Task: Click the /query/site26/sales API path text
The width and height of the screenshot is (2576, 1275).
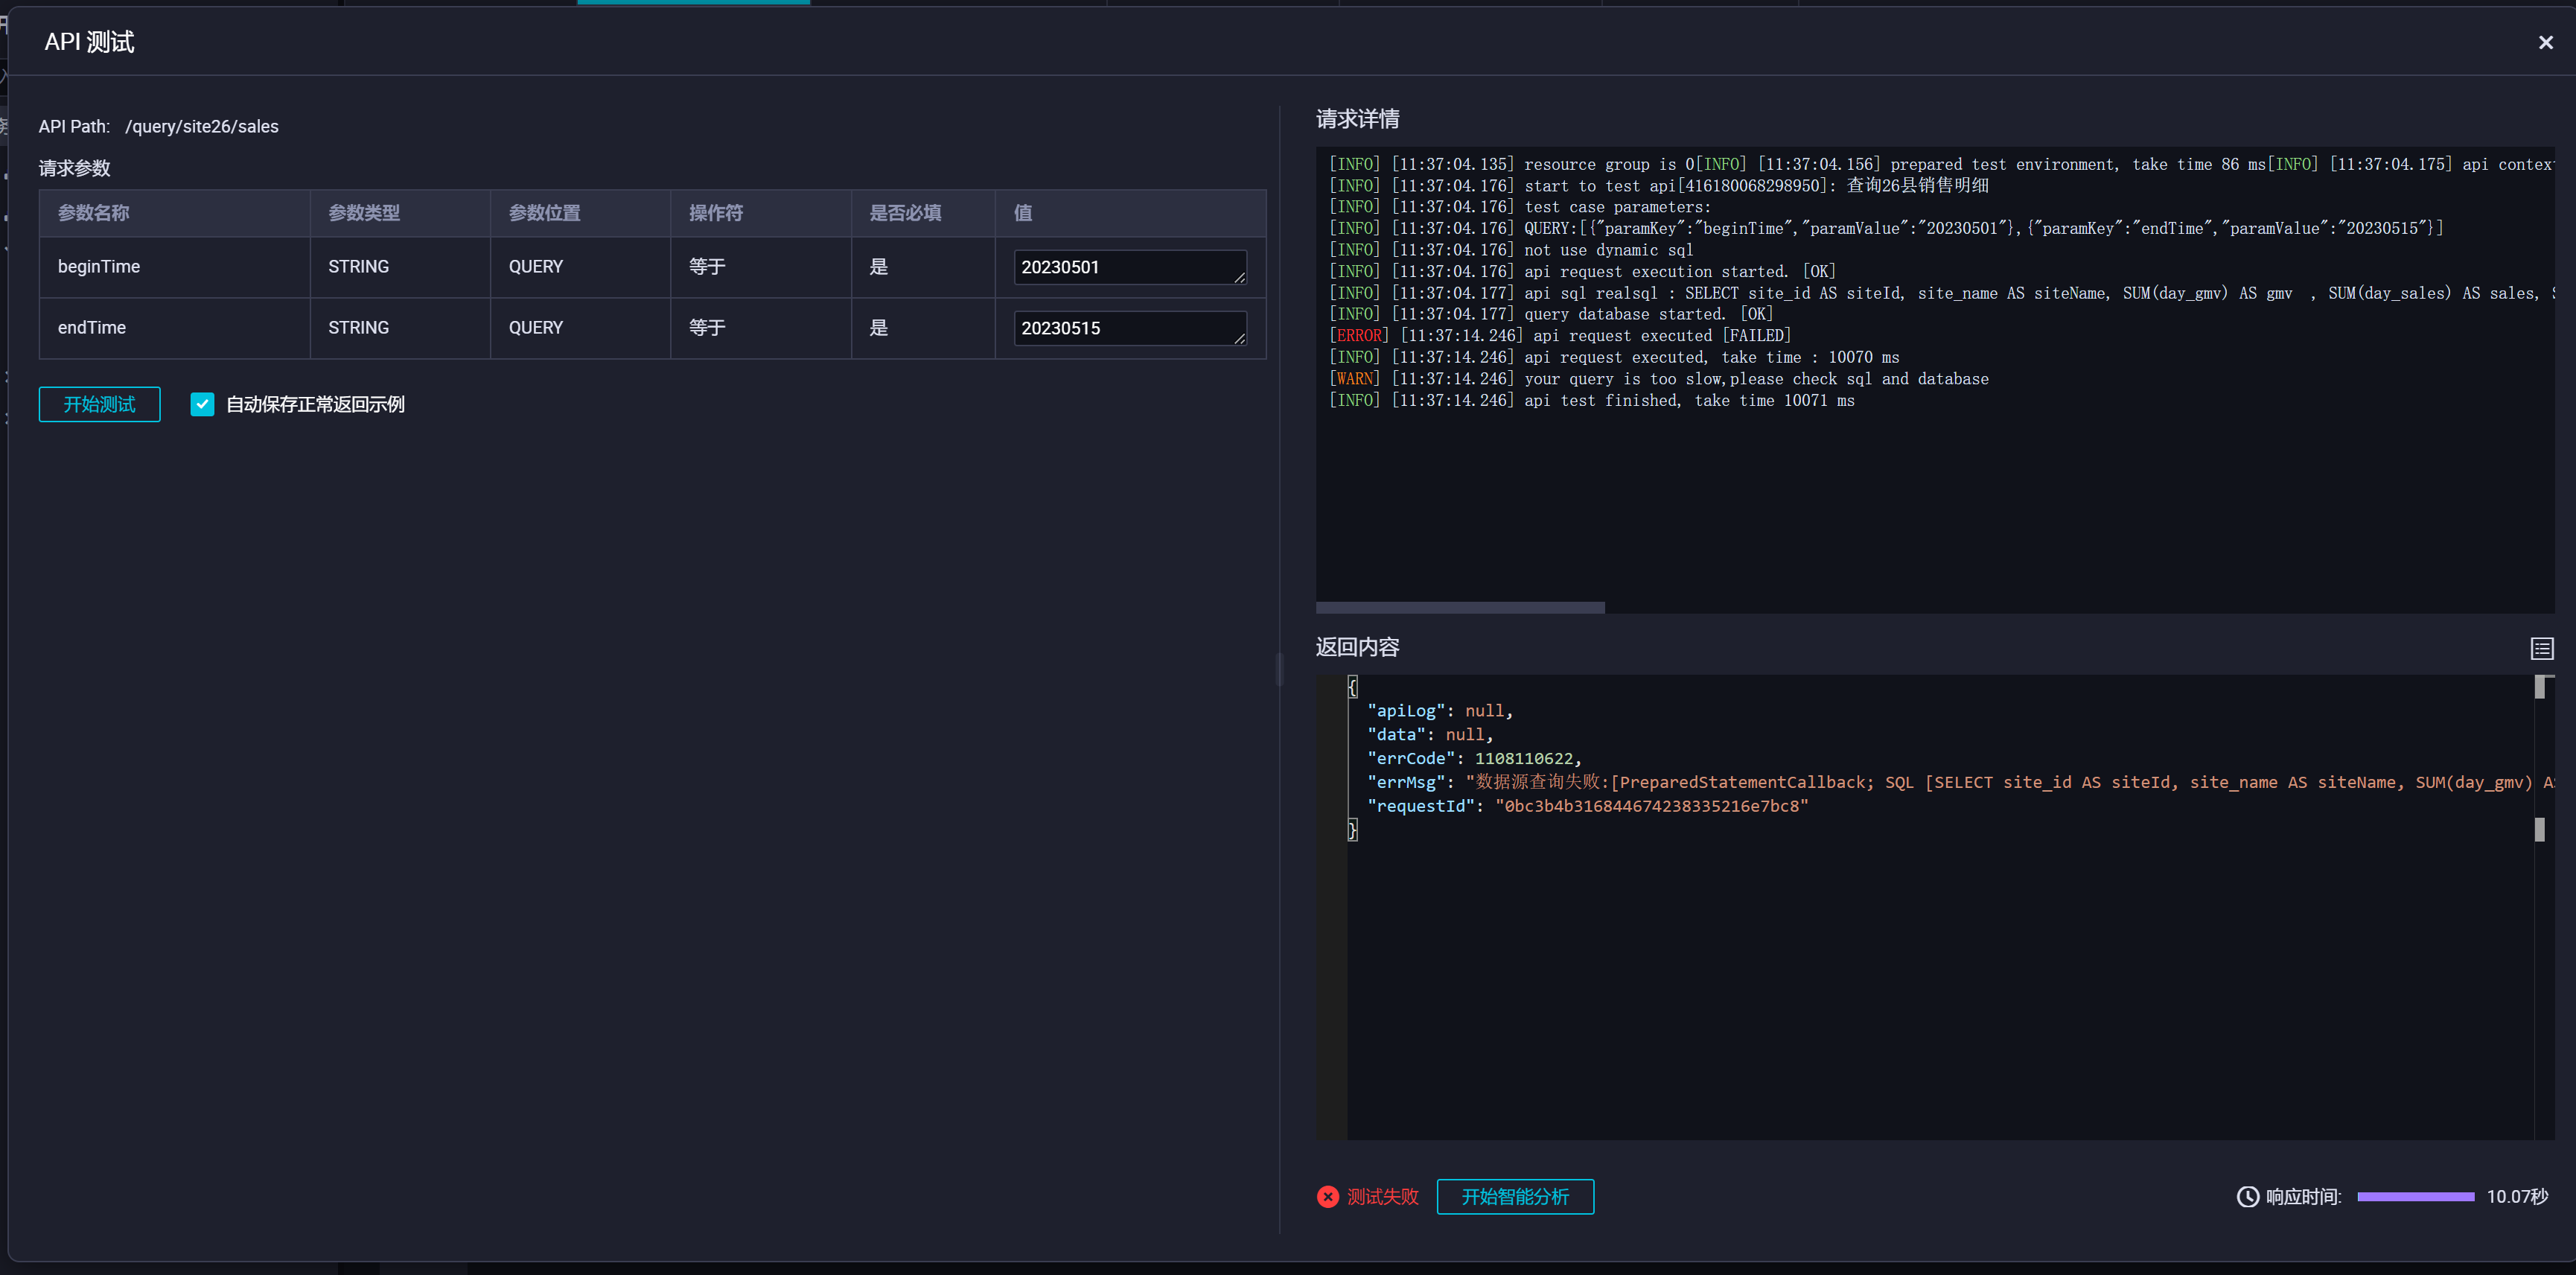Action: [202, 126]
